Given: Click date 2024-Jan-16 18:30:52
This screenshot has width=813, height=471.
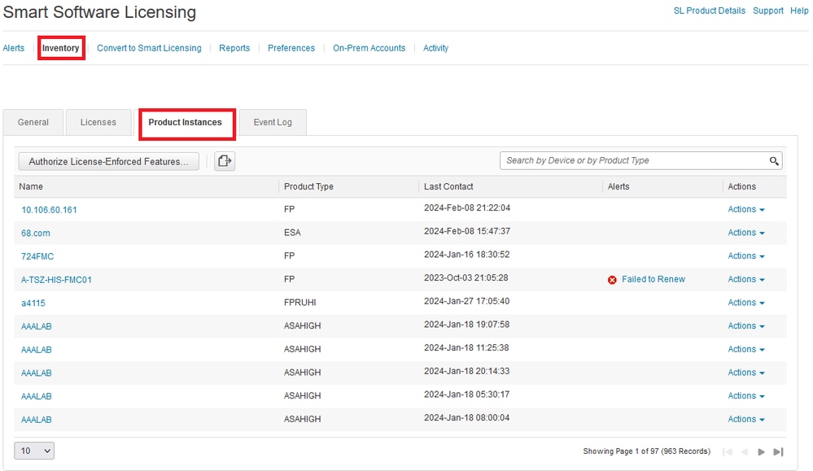Looking at the screenshot, I should point(466,255).
